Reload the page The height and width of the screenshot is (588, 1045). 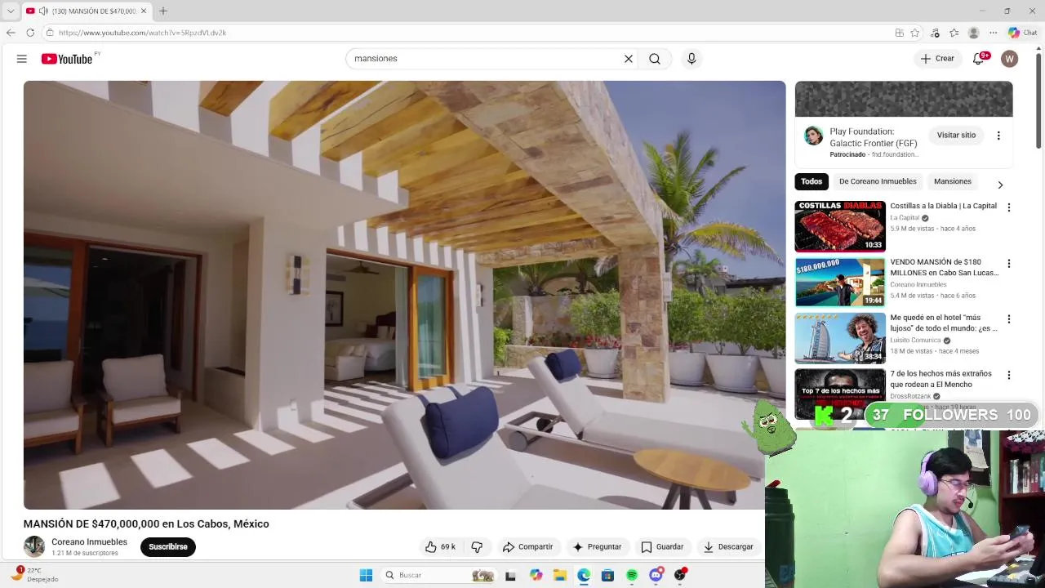coord(30,33)
